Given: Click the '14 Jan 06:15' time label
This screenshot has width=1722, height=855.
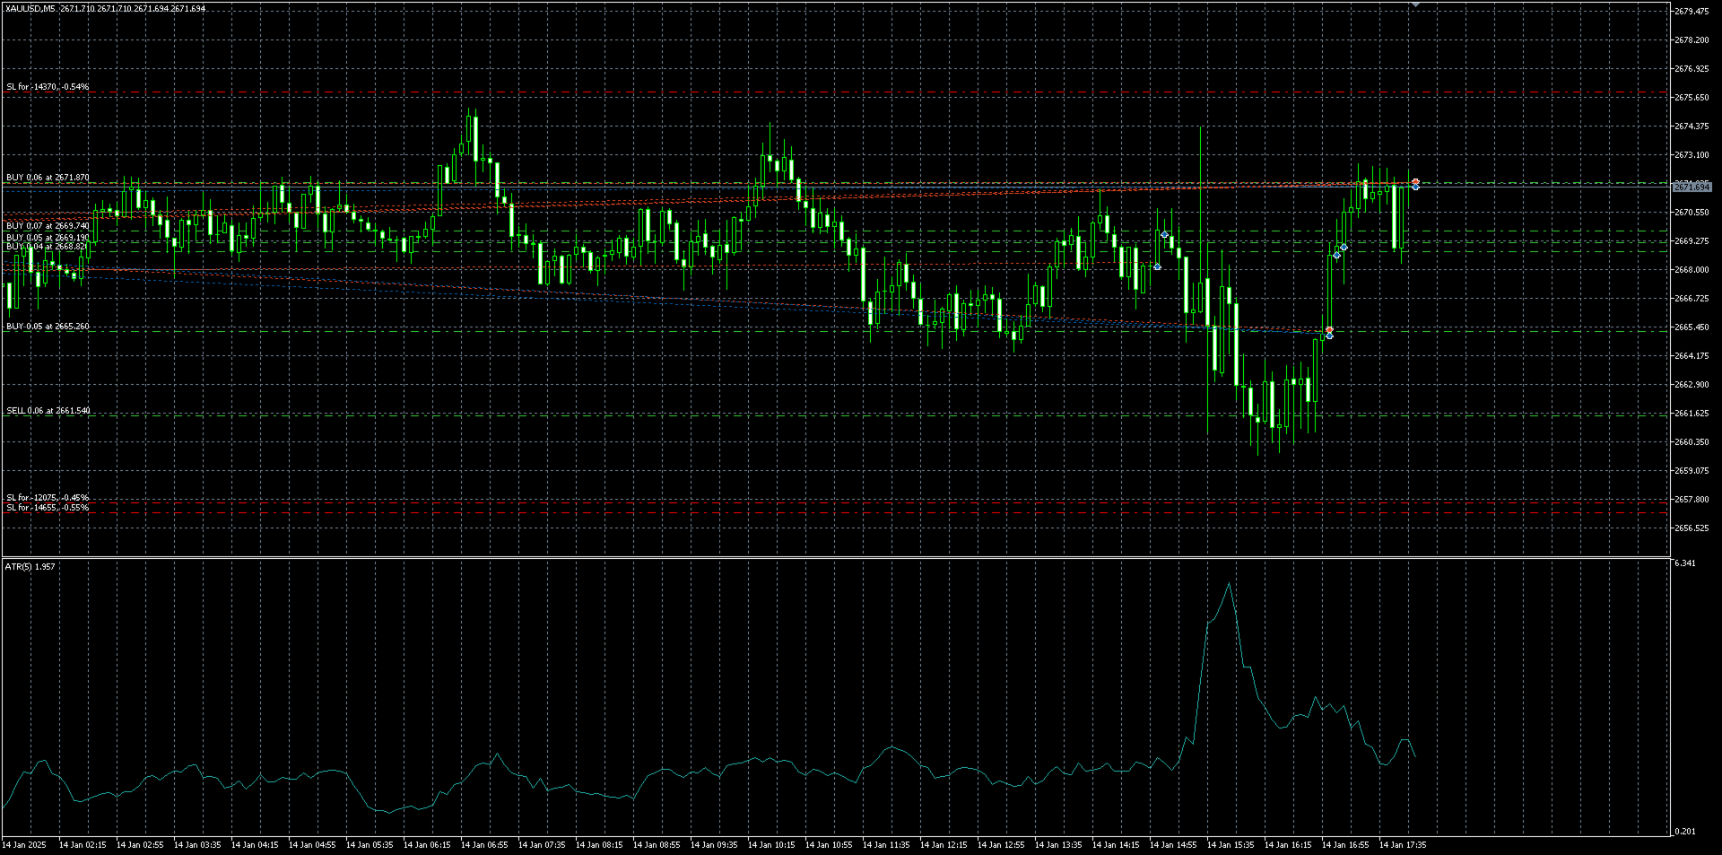Looking at the screenshot, I should pyautogui.click(x=427, y=845).
